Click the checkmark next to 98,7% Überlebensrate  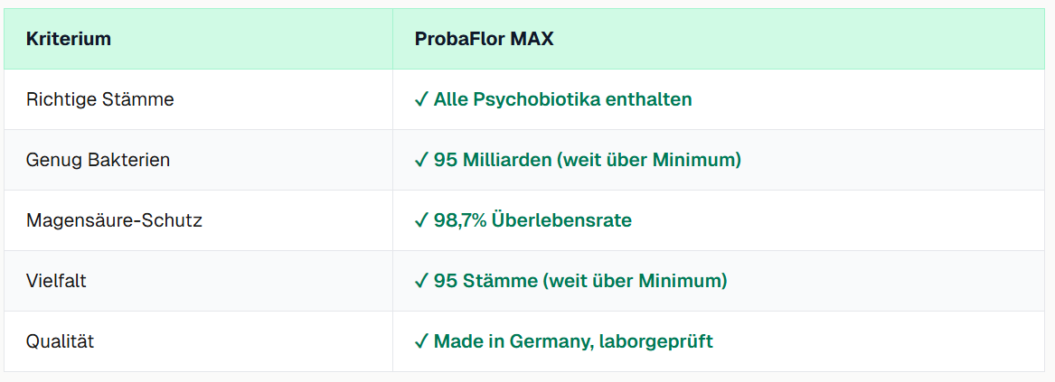click(x=421, y=220)
